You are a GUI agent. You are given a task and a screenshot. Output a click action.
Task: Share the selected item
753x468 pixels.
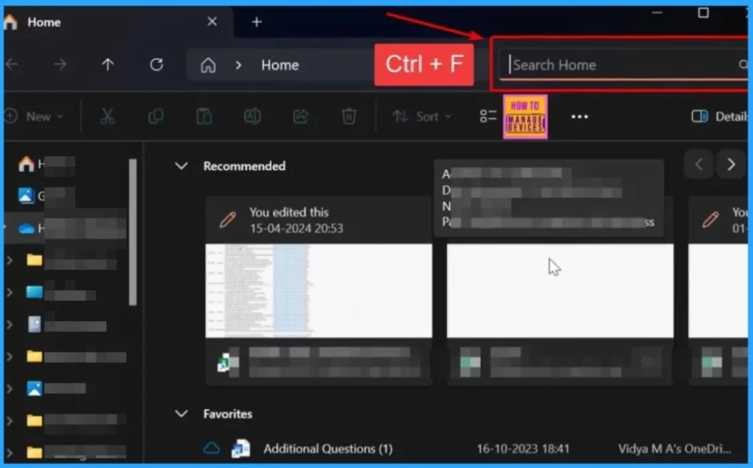pos(301,117)
